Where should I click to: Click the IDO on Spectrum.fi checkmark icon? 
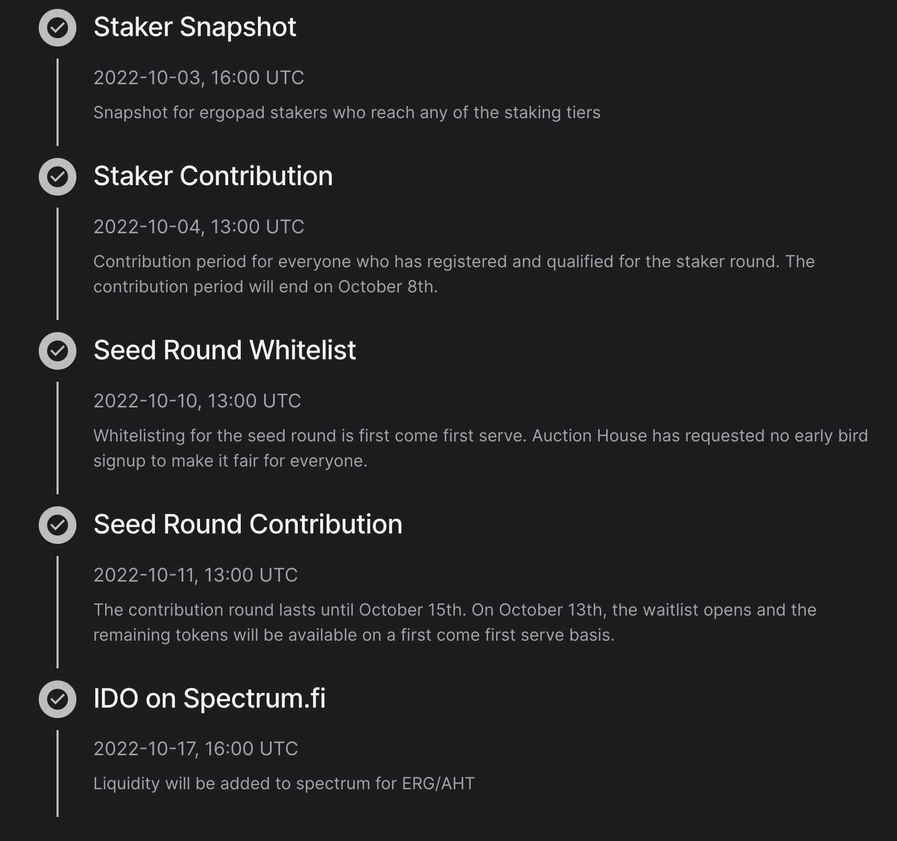58,699
